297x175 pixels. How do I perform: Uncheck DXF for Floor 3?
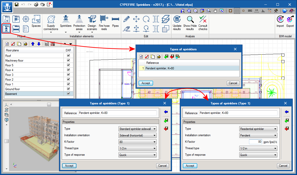[x=68, y=75]
